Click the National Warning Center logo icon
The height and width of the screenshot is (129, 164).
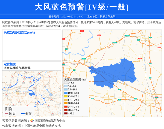(x=32, y=121)
